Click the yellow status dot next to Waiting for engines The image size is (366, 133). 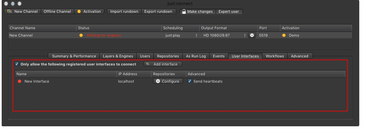(x=81, y=35)
